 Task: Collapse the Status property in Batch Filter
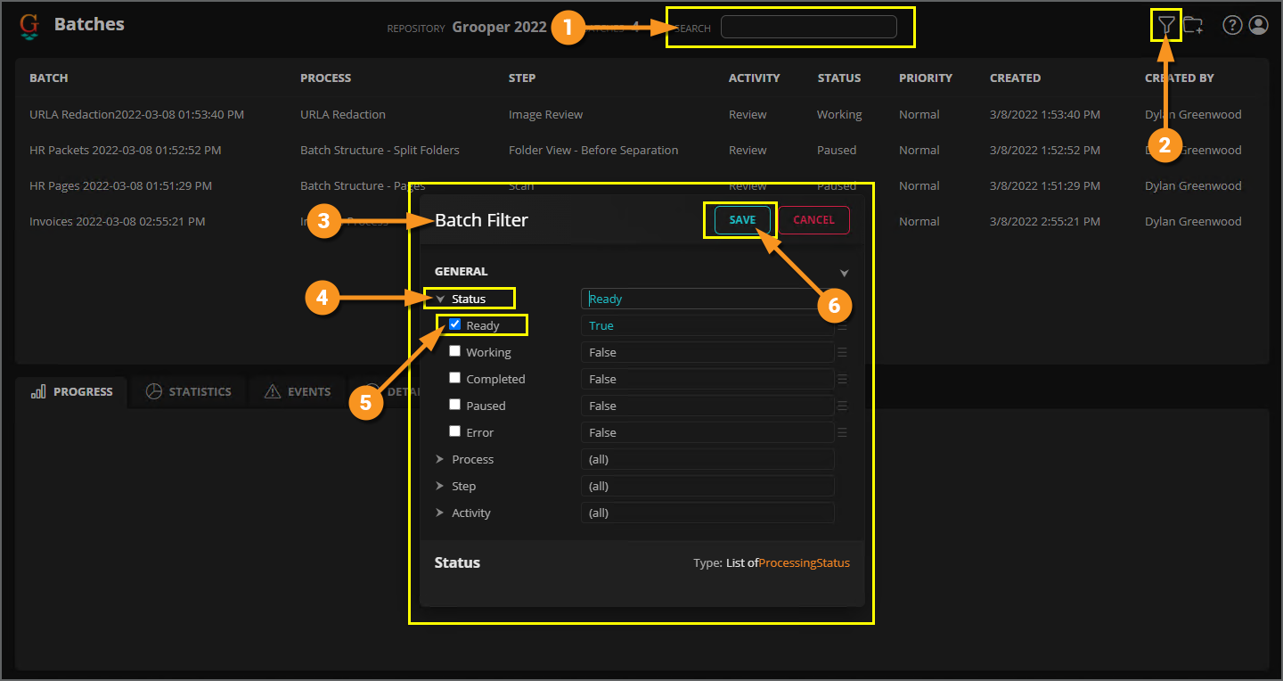pos(440,299)
